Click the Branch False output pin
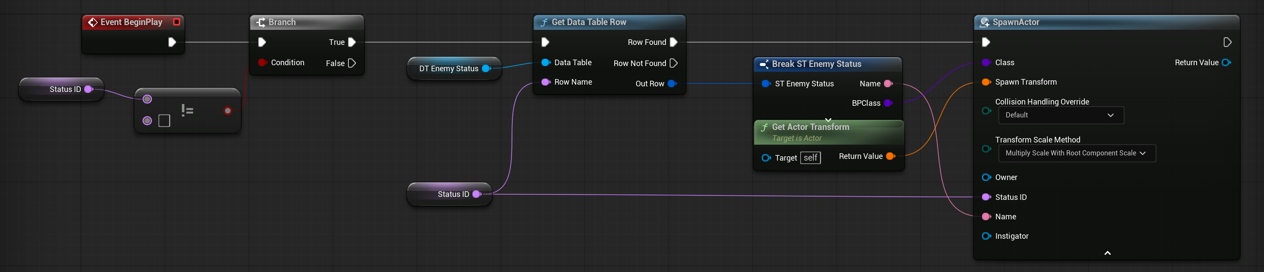 (x=352, y=63)
